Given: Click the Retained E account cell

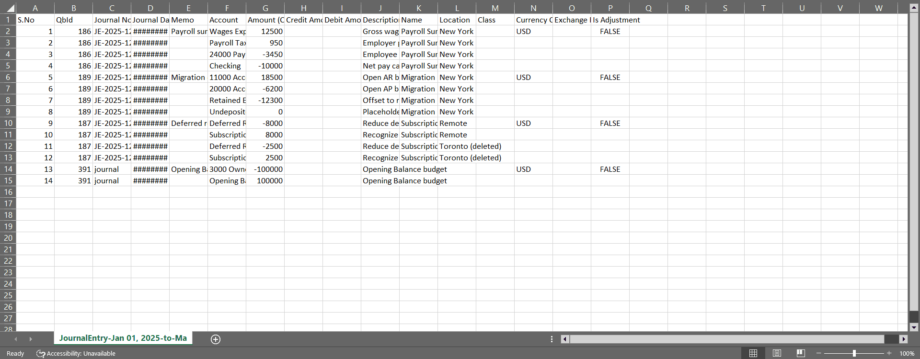Looking at the screenshot, I should (227, 100).
